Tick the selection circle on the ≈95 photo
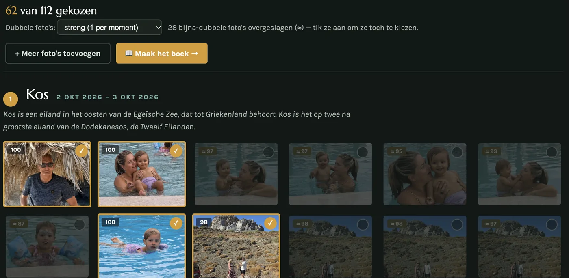 tap(457, 152)
